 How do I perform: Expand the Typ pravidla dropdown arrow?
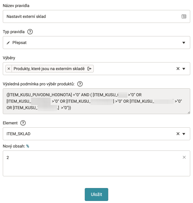point(184,43)
